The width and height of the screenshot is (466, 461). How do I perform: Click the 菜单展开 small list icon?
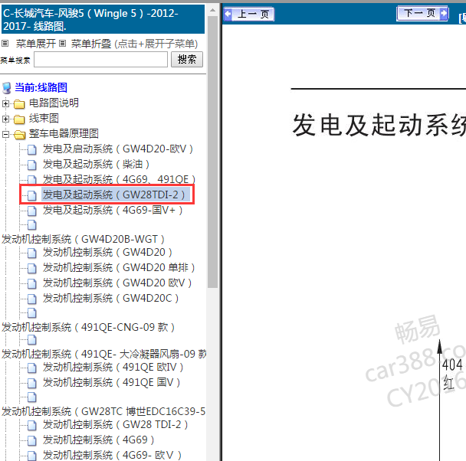(x=5, y=44)
